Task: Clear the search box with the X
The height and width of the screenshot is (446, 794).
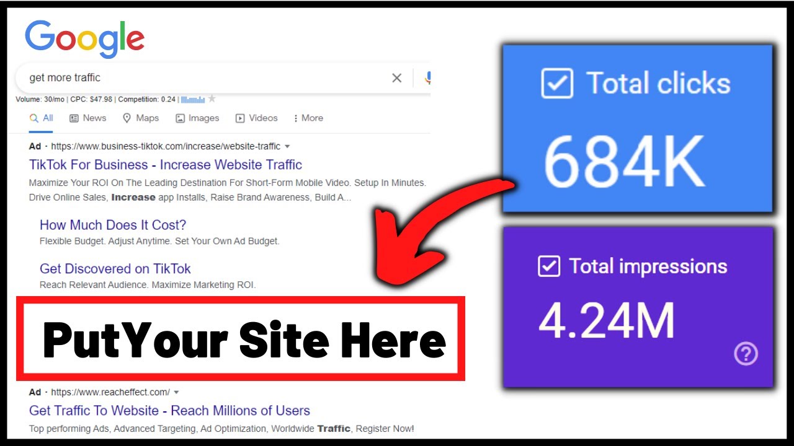Action: point(396,78)
